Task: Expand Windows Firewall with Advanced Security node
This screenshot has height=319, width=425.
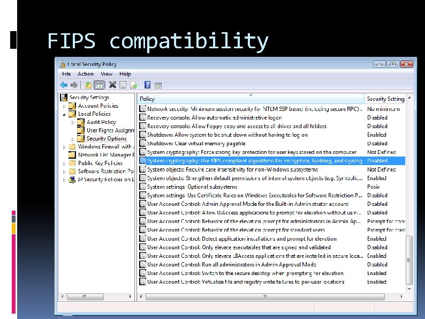Action: click(64, 147)
